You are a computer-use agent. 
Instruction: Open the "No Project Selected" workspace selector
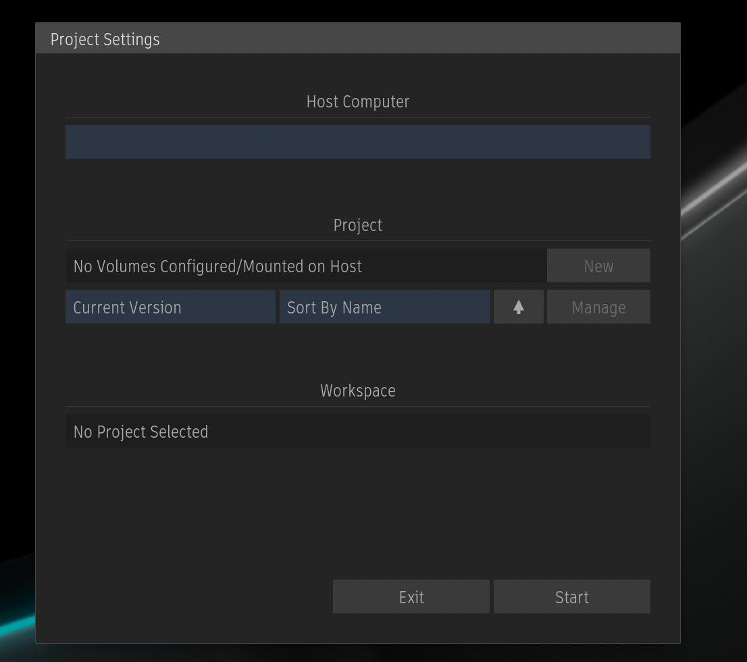pos(357,431)
